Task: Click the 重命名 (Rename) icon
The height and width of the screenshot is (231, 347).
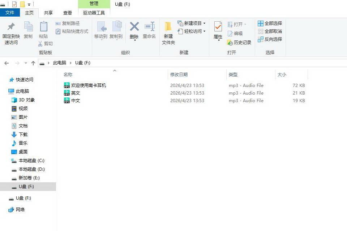Action: pos(149,26)
